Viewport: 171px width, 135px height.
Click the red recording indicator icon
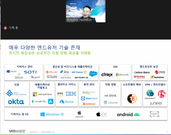click(5, 28)
